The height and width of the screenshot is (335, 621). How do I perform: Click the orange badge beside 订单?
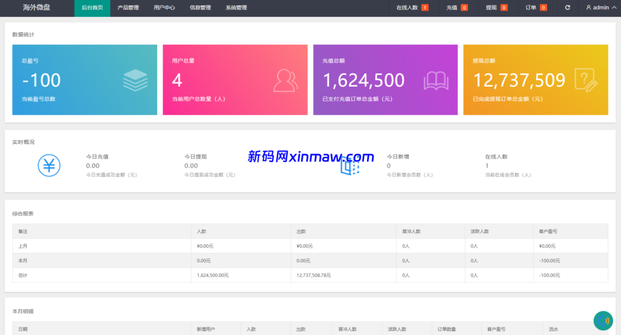(543, 7)
